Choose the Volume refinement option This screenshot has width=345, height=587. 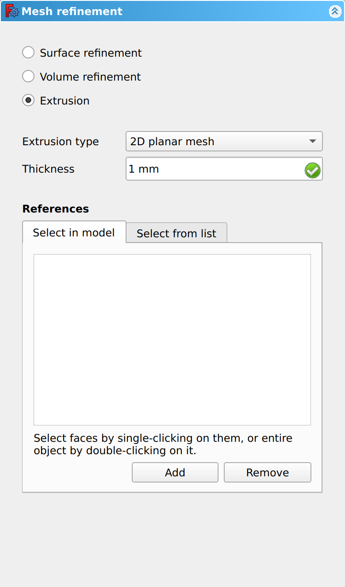28,77
